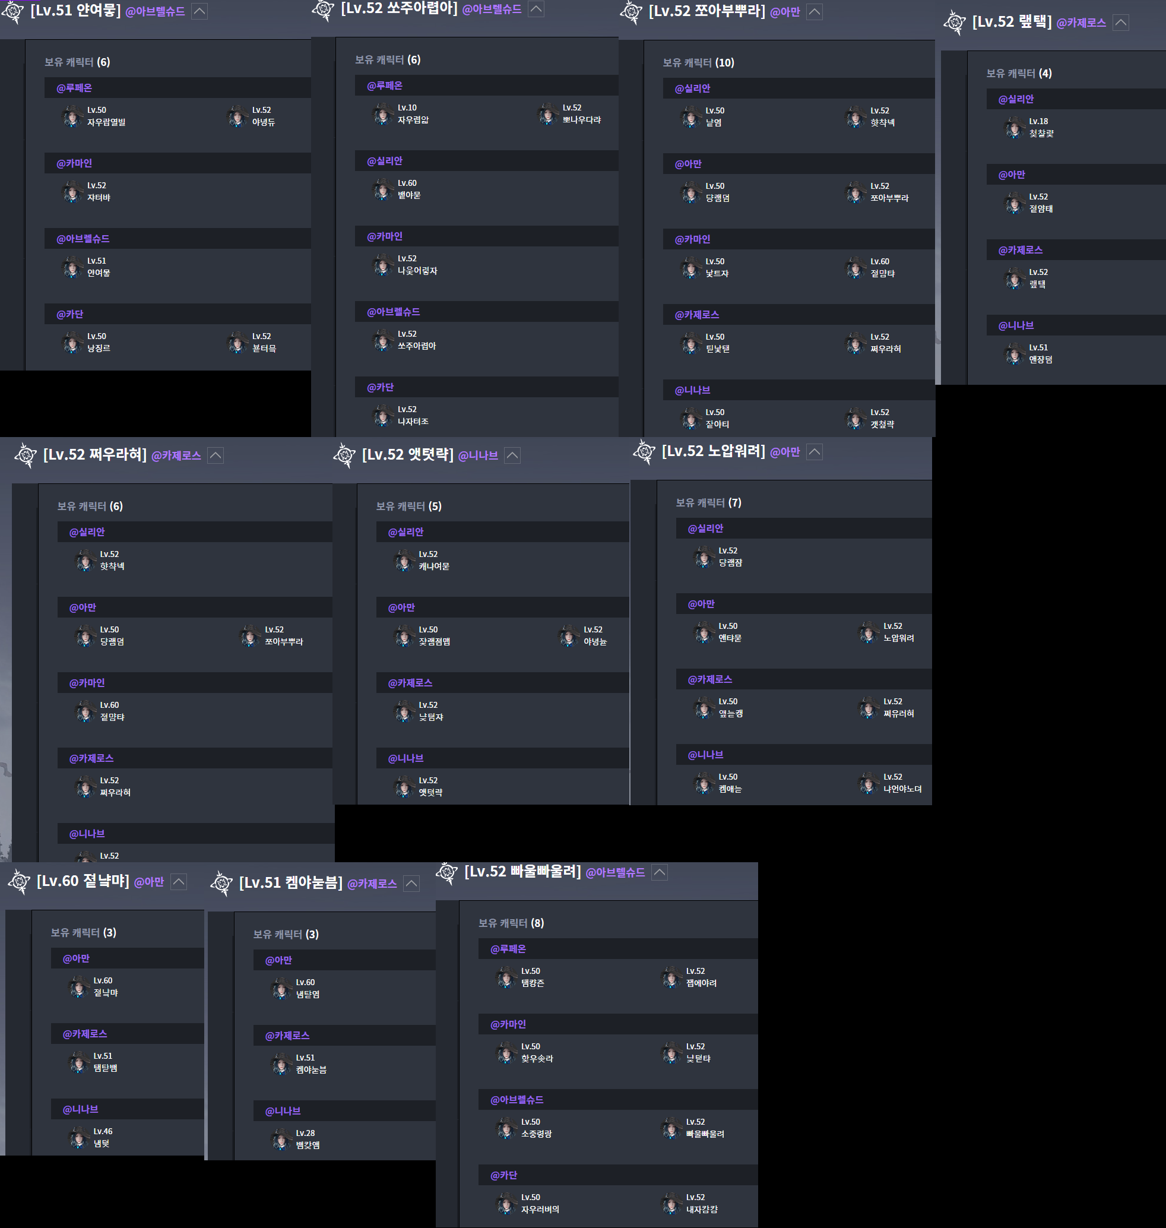Toggle collapse arrow for Lv.52 노압워려
1166x1228 pixels.
point(814,452)
